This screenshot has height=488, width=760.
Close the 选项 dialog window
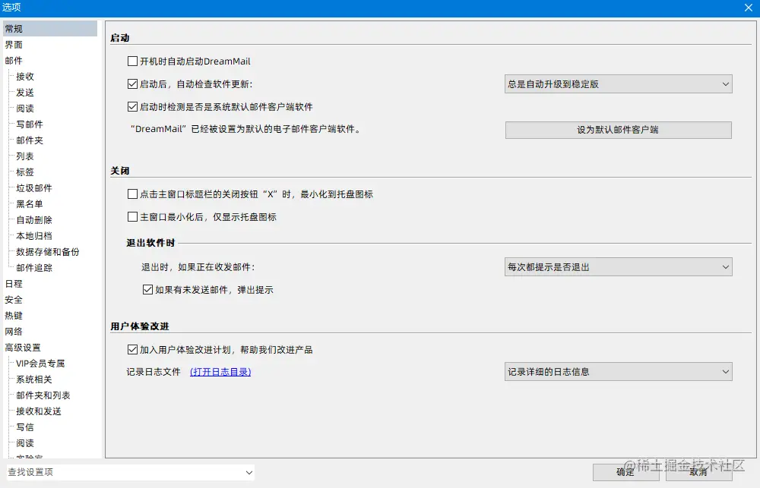[x=749, y=8]
